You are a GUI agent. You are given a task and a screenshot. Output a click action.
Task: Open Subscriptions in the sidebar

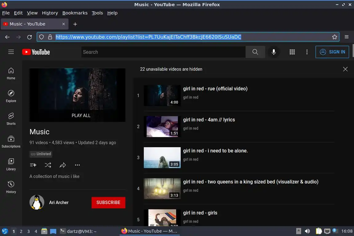[11, 142]
